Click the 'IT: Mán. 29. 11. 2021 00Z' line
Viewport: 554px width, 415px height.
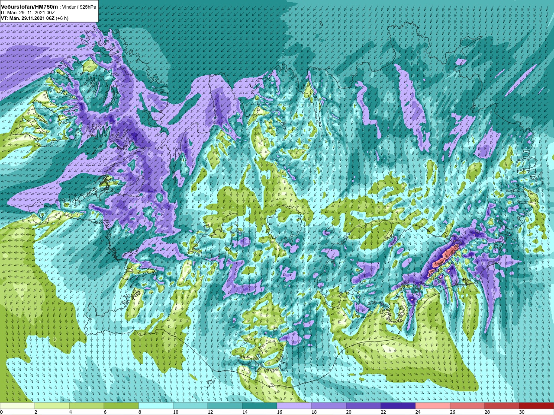(x=28, y=13)
